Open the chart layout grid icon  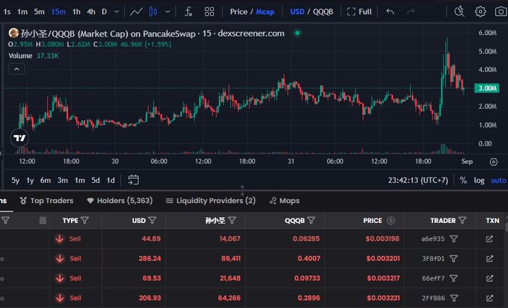tap(209, 12)
